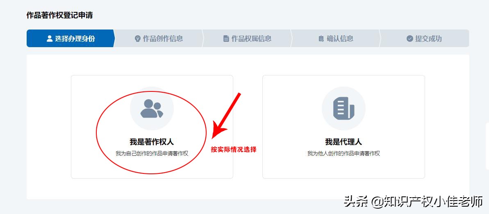This screenshot has height=214, width=489.
Task: Select the 我是著作权人 card's people icon
Action: click(152, 109)
